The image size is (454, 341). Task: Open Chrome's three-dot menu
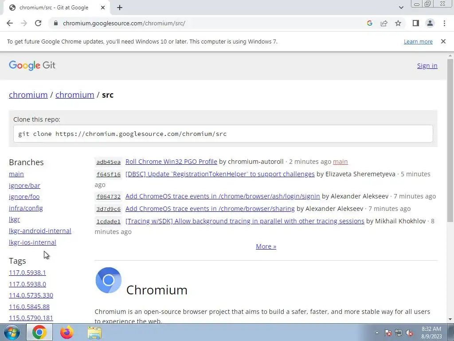click(x=444, y=23)
